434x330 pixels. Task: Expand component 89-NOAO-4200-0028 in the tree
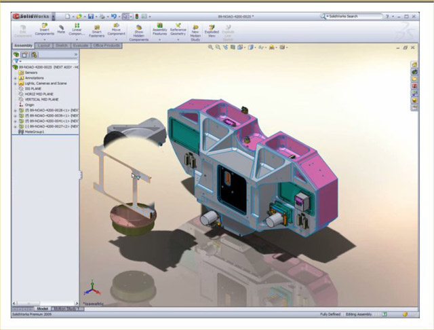16,110
